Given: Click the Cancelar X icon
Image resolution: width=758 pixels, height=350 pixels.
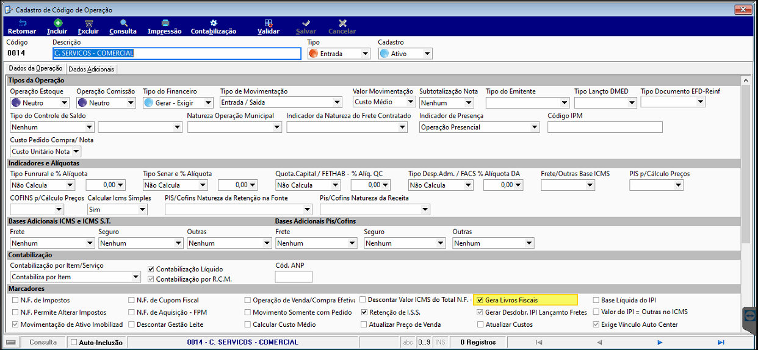Looking at the screenshot, I should tap(342, 23).
